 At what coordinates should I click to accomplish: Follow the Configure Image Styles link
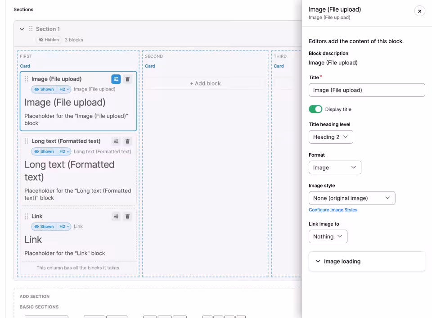coord(333,210)
